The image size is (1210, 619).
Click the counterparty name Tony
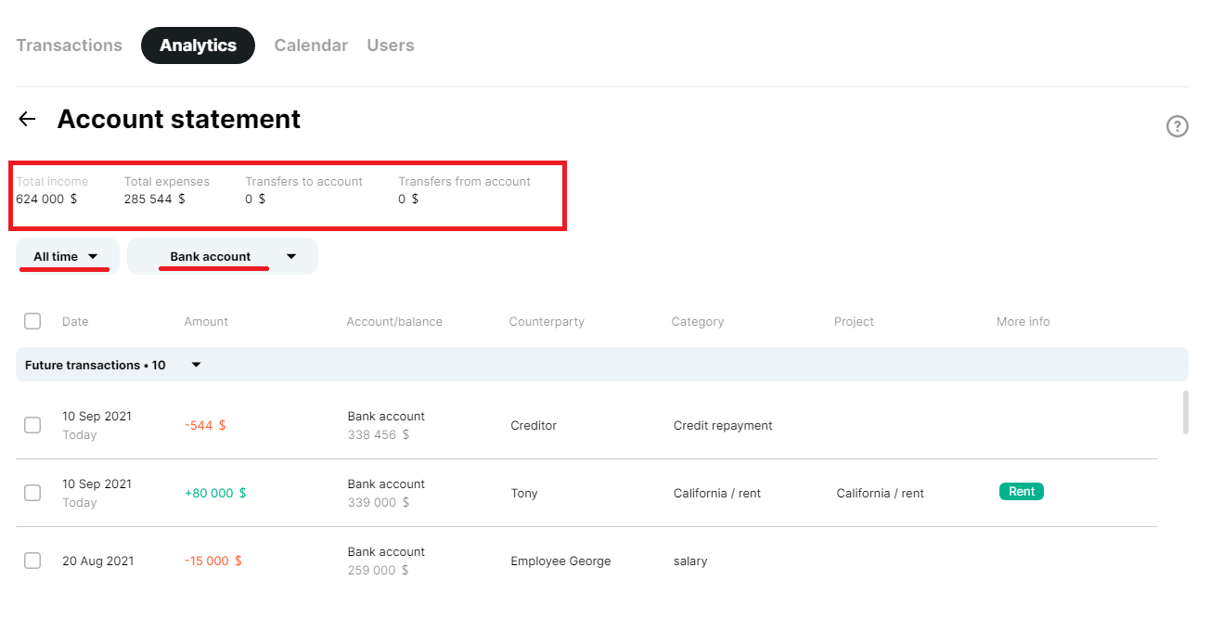click(524, 493)
